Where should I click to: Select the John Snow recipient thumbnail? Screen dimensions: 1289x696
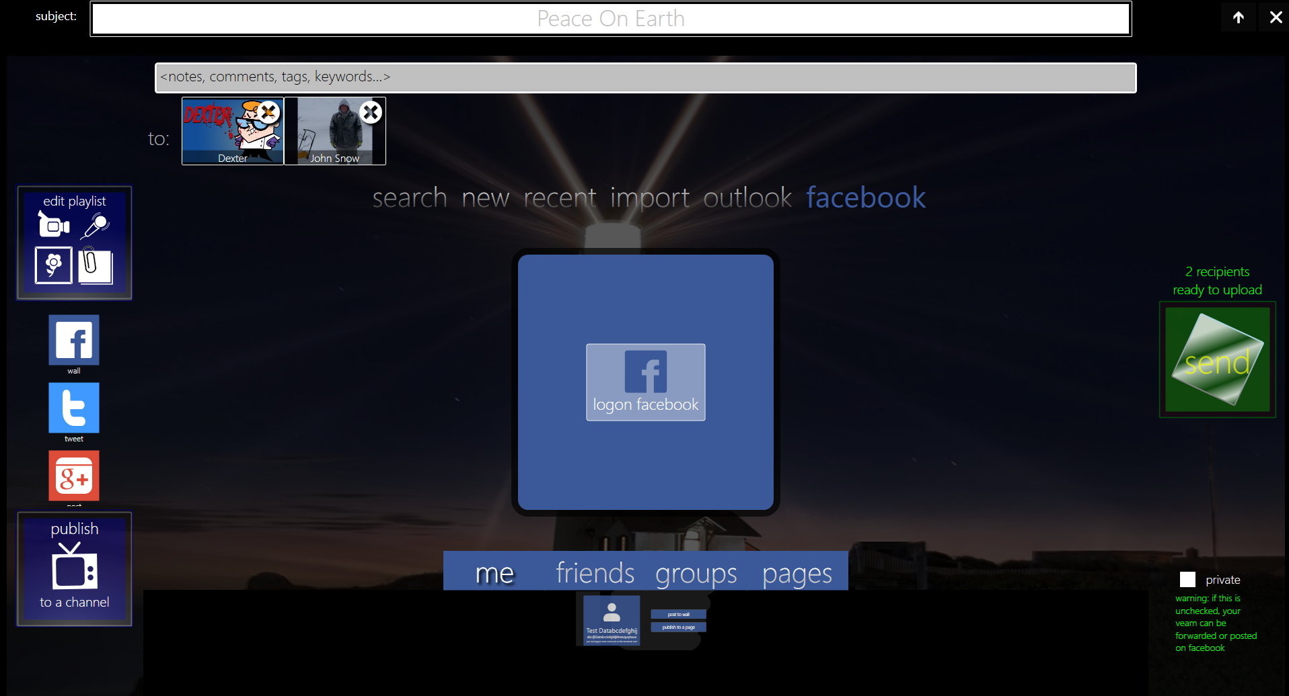(335, 131)
